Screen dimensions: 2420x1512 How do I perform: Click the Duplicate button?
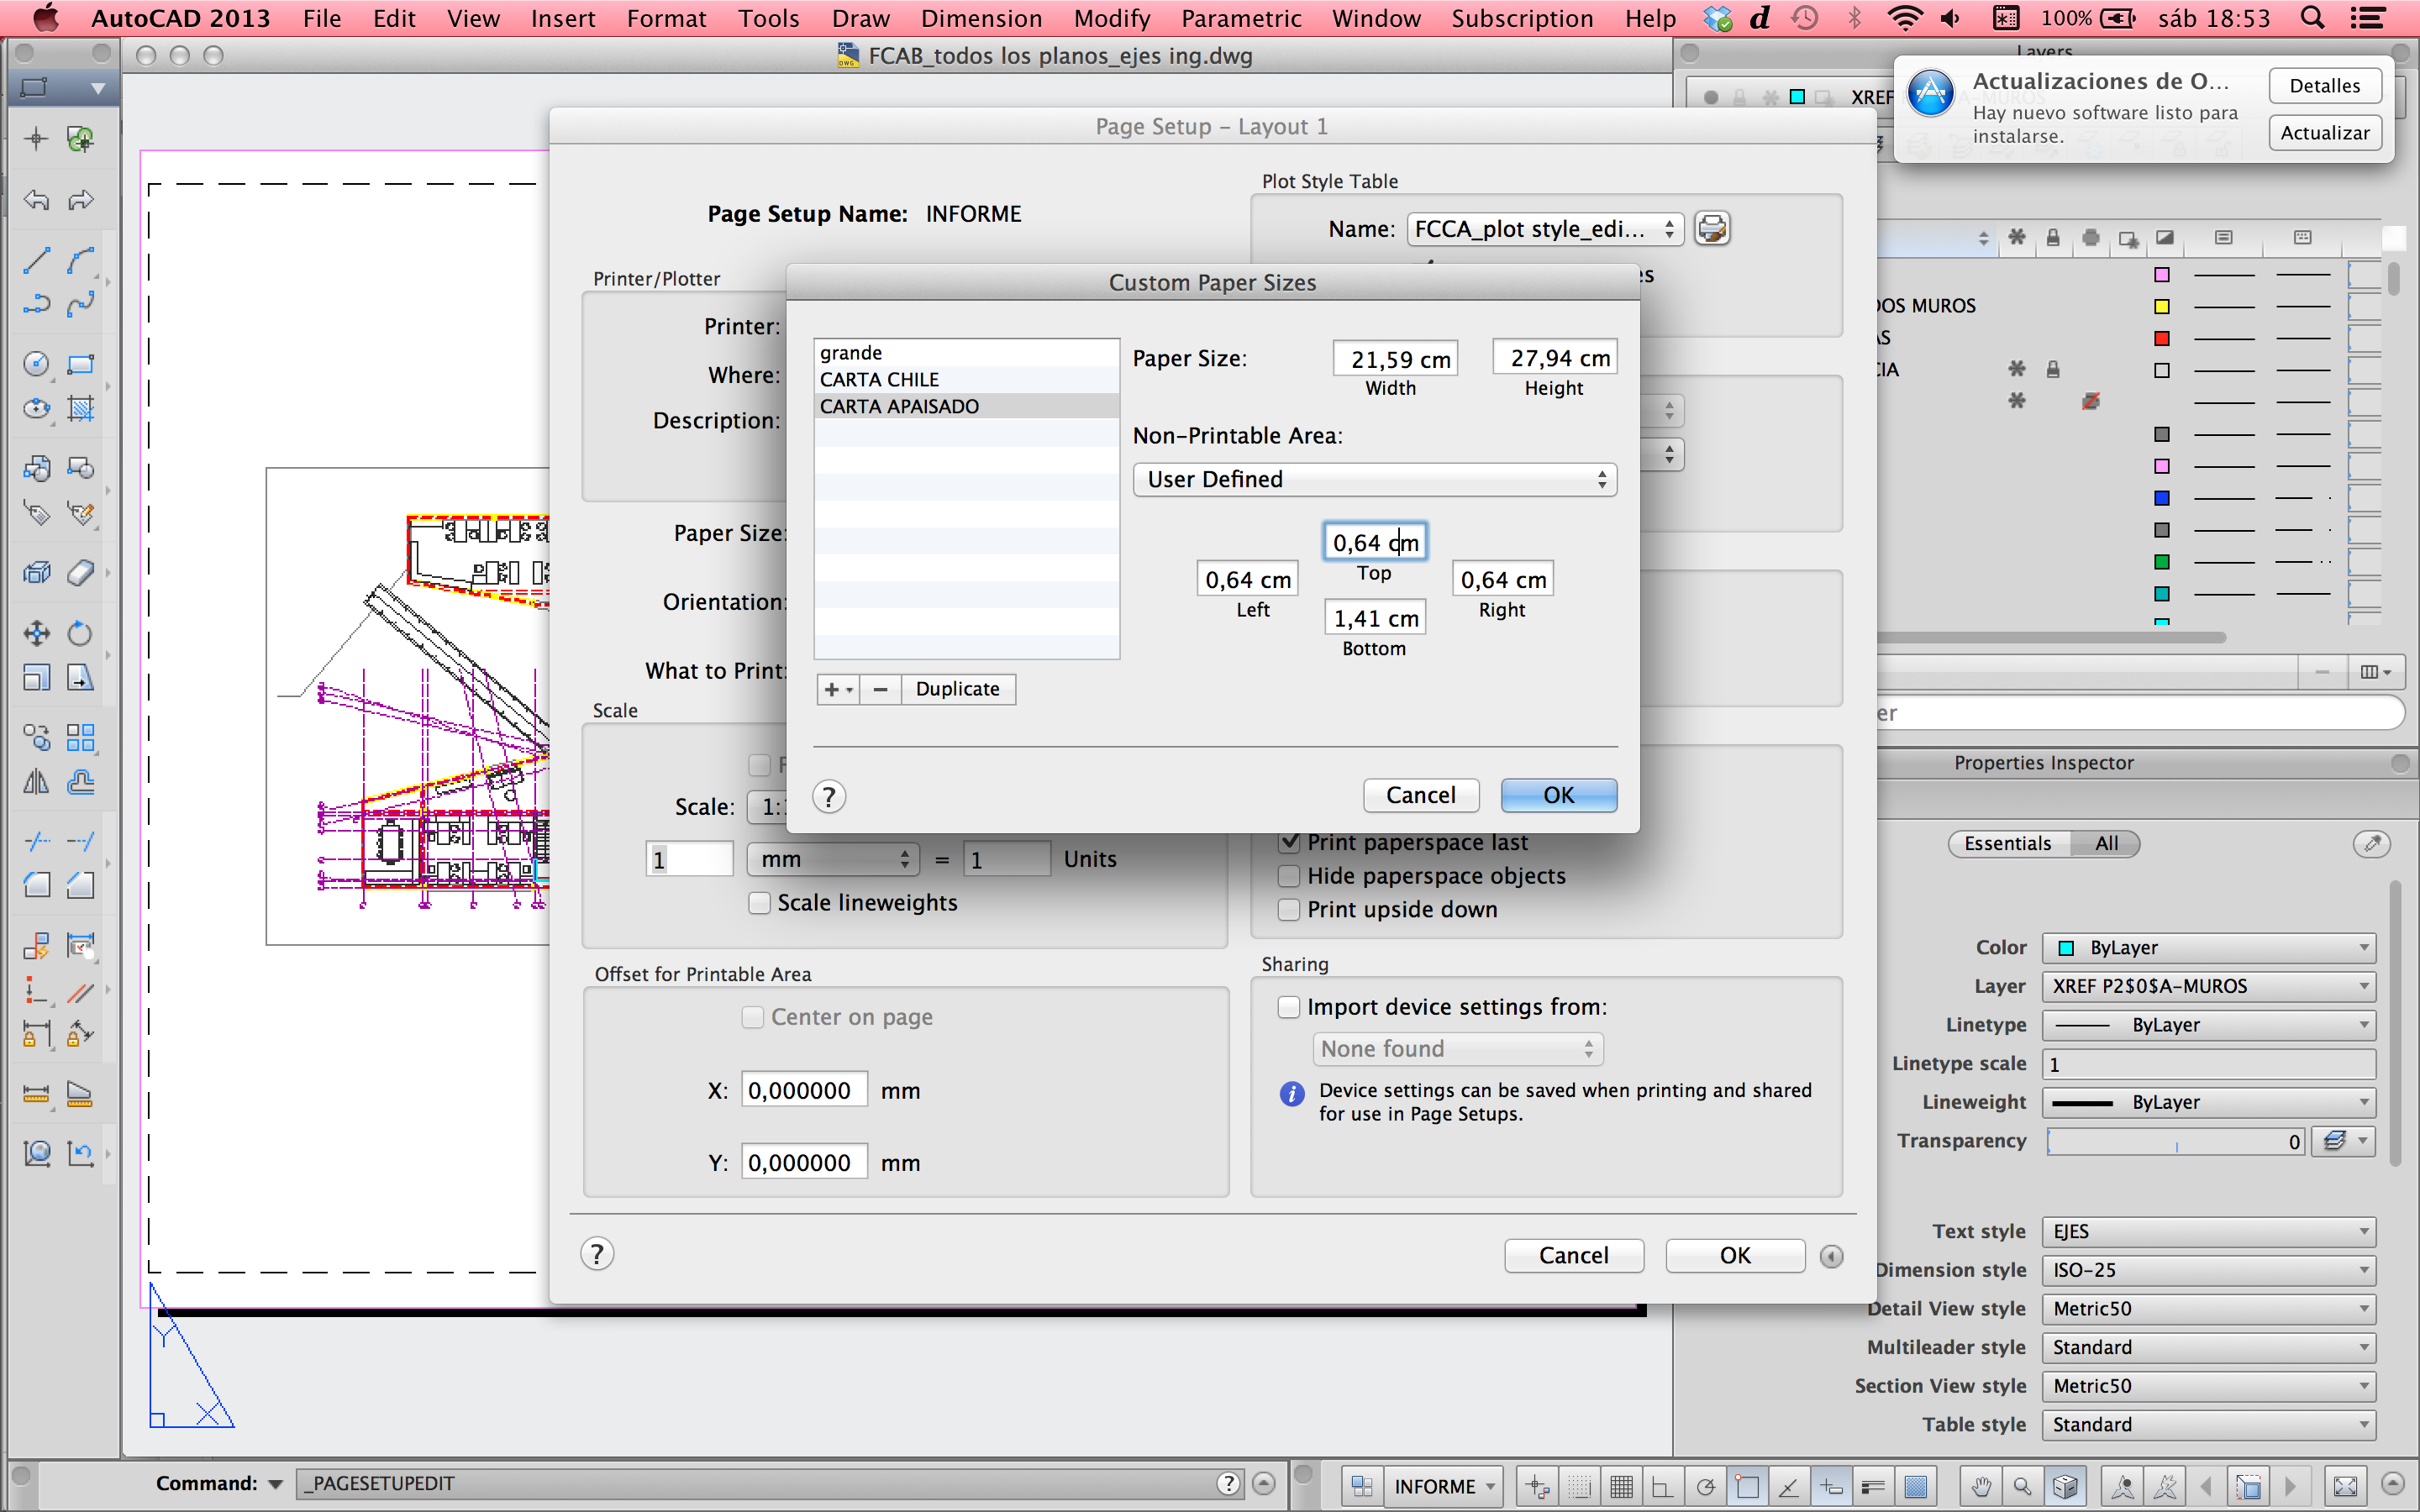[957, 689]
